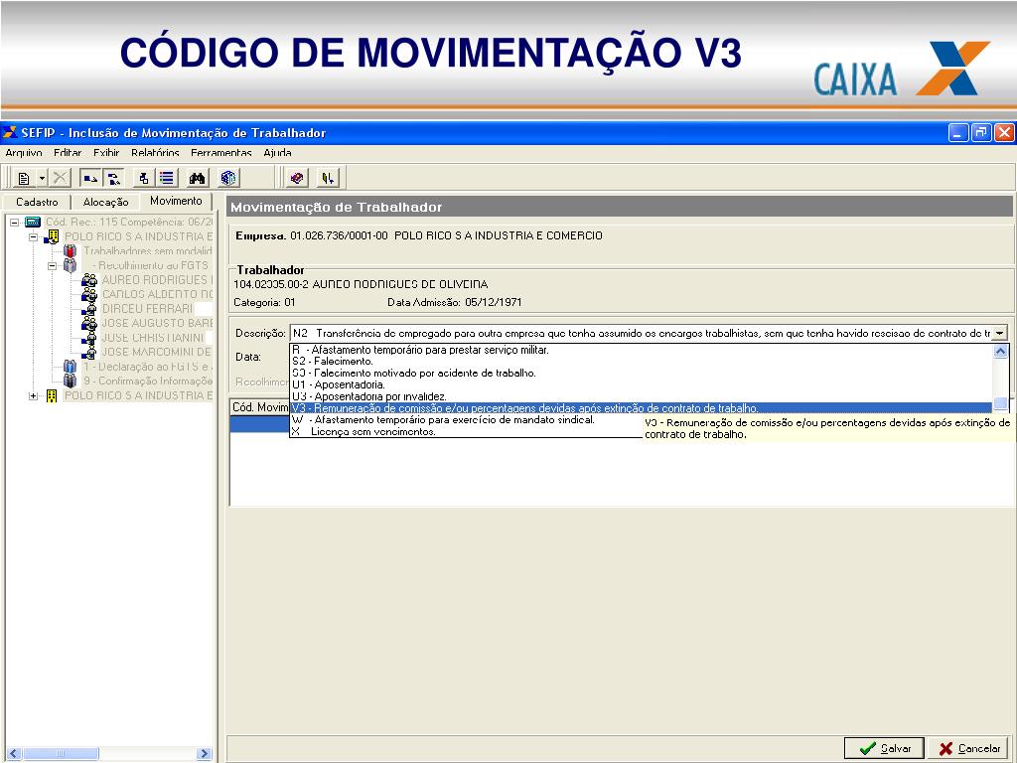Image resolution: width=1017 pixels, height=763 pixels.
Task: Click the yellow up-down arrows toolbar icon
Action: [328, 178]
